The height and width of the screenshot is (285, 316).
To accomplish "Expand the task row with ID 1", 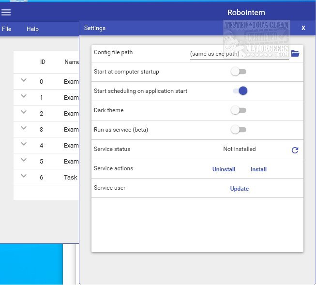I will 23,96.
